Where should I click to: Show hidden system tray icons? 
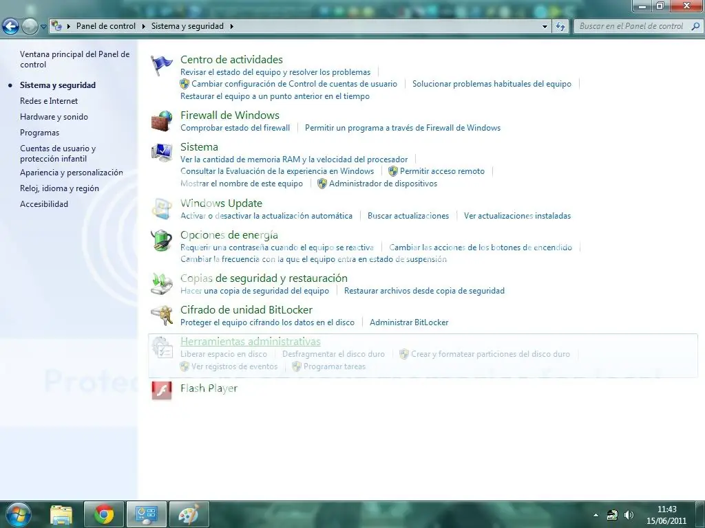pos(596,515)
